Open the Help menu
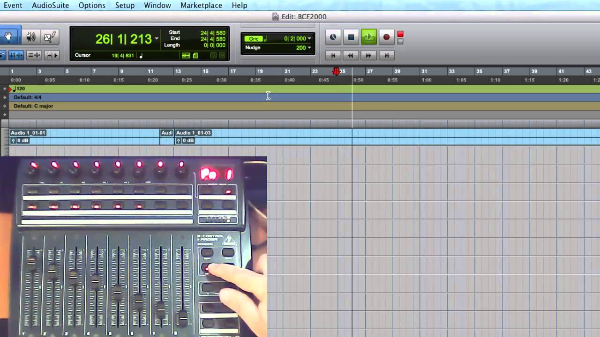 coord(239,6)
